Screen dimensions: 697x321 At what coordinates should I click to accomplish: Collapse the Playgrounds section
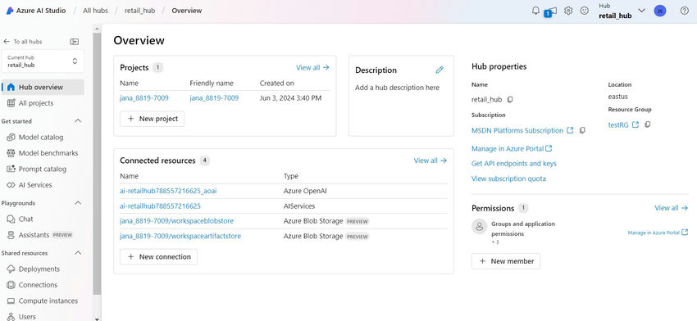coord(78,203)
